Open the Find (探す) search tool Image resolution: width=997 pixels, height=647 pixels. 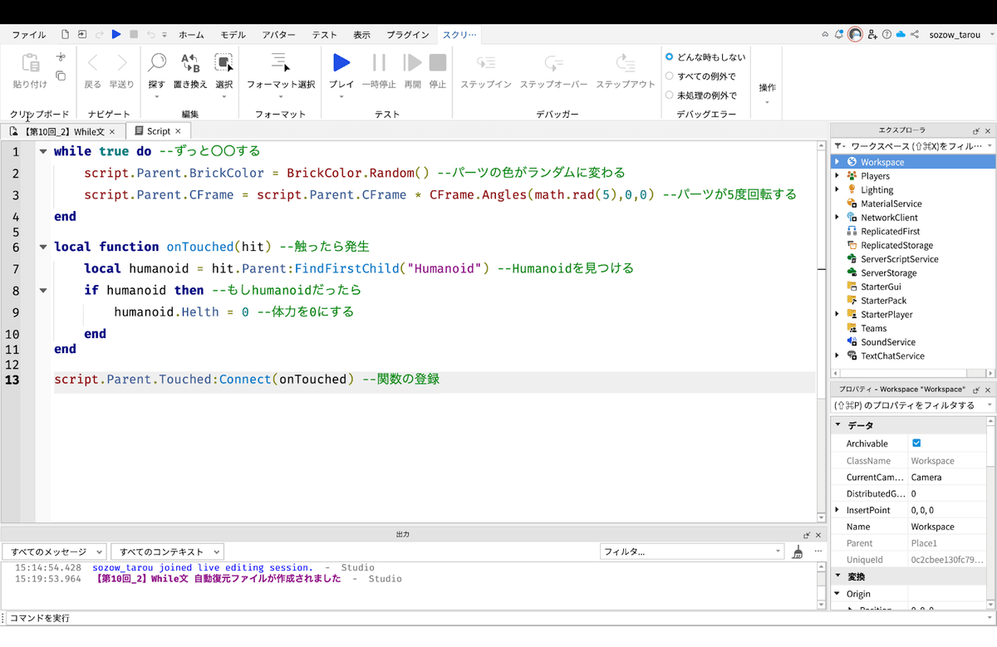click(156, 63)
